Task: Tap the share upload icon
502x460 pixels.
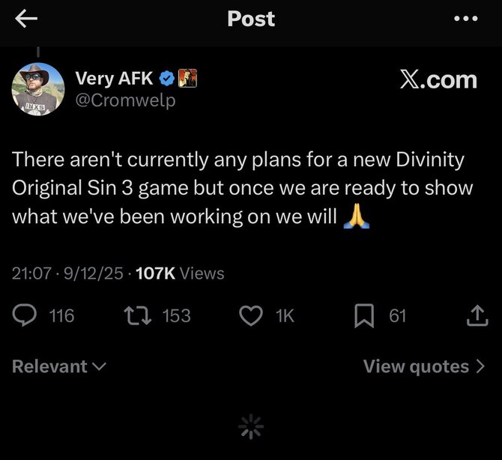Action: click(477, 317)
